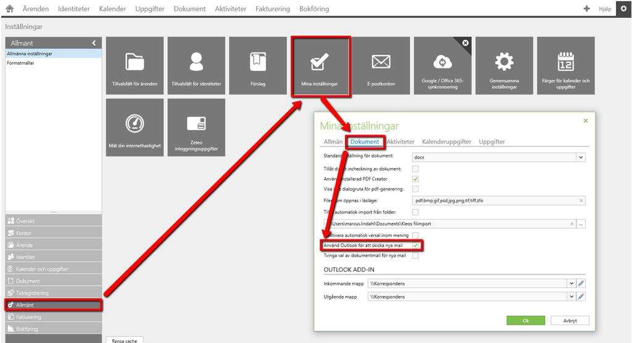This screenshot has height=343, width=632.
Task: Cancel with the Avbryt button
Action: coord(570,320)
